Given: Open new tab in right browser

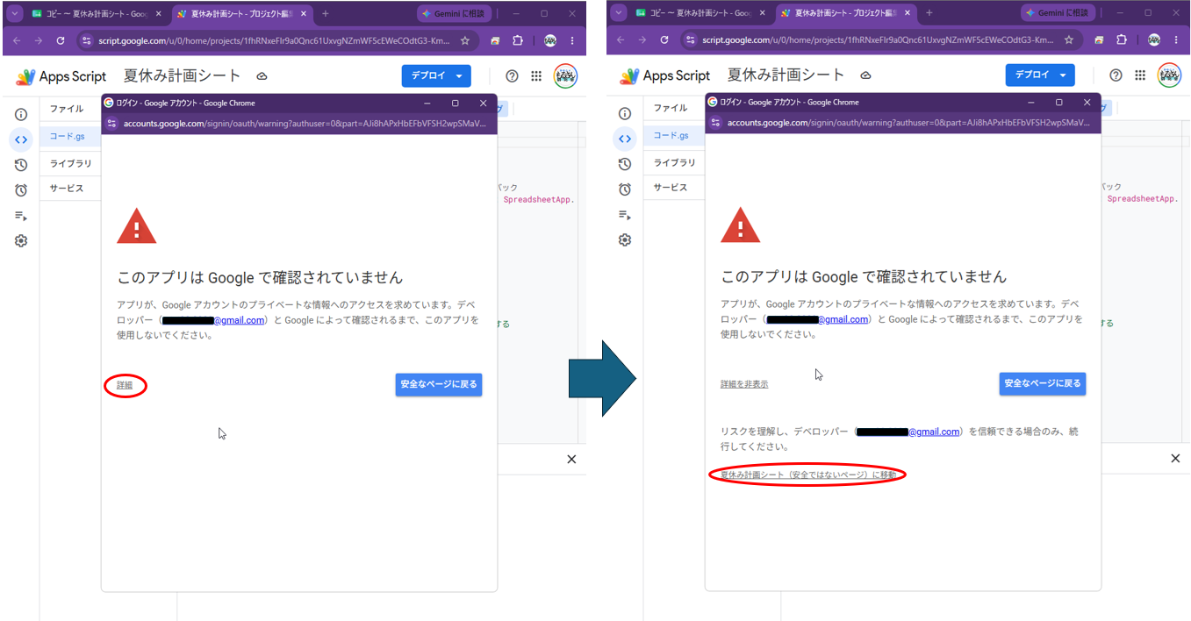Looking at the screenshot, I should pyautogui.click(x=929, y=13).
